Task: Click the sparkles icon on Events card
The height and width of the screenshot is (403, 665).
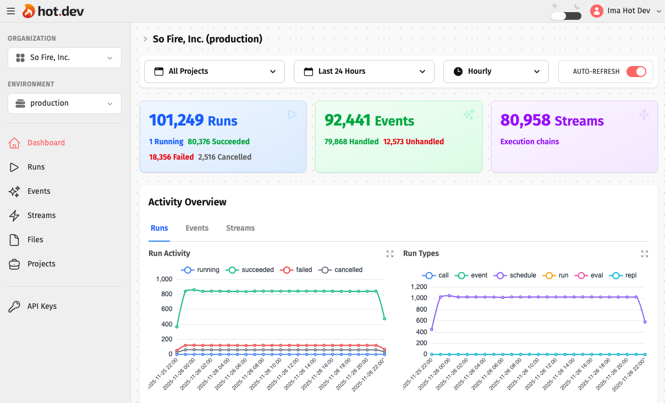Action: 468,114
